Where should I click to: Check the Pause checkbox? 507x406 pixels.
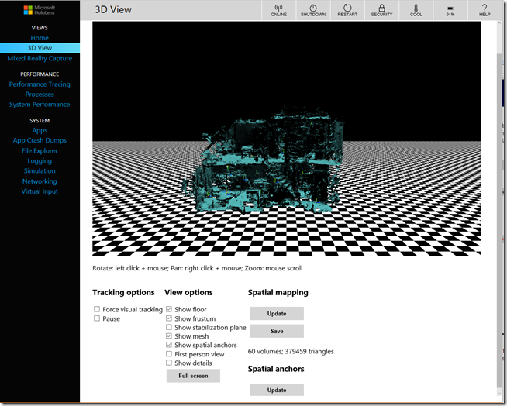point(97,318)
